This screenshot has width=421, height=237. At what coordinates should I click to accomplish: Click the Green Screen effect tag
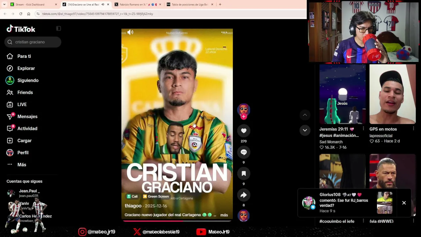point(156,197)
